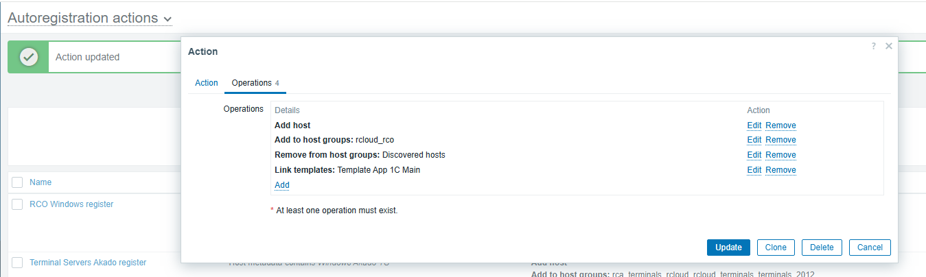Edit the Add host operation

tap(754, 125)
